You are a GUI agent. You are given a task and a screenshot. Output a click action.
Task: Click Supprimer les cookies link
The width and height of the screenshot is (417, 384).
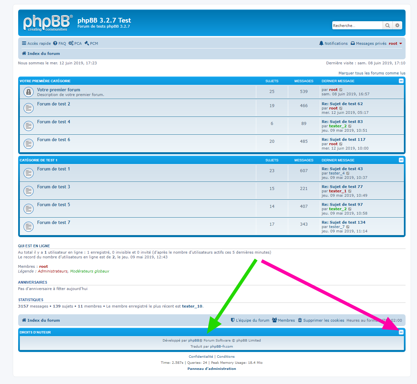tap(321, 320)
